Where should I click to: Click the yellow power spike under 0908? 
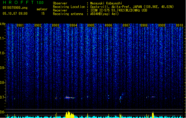(153, 115)
